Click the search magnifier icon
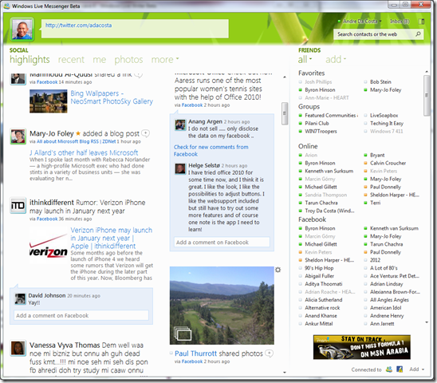 (x=418, y=34)
